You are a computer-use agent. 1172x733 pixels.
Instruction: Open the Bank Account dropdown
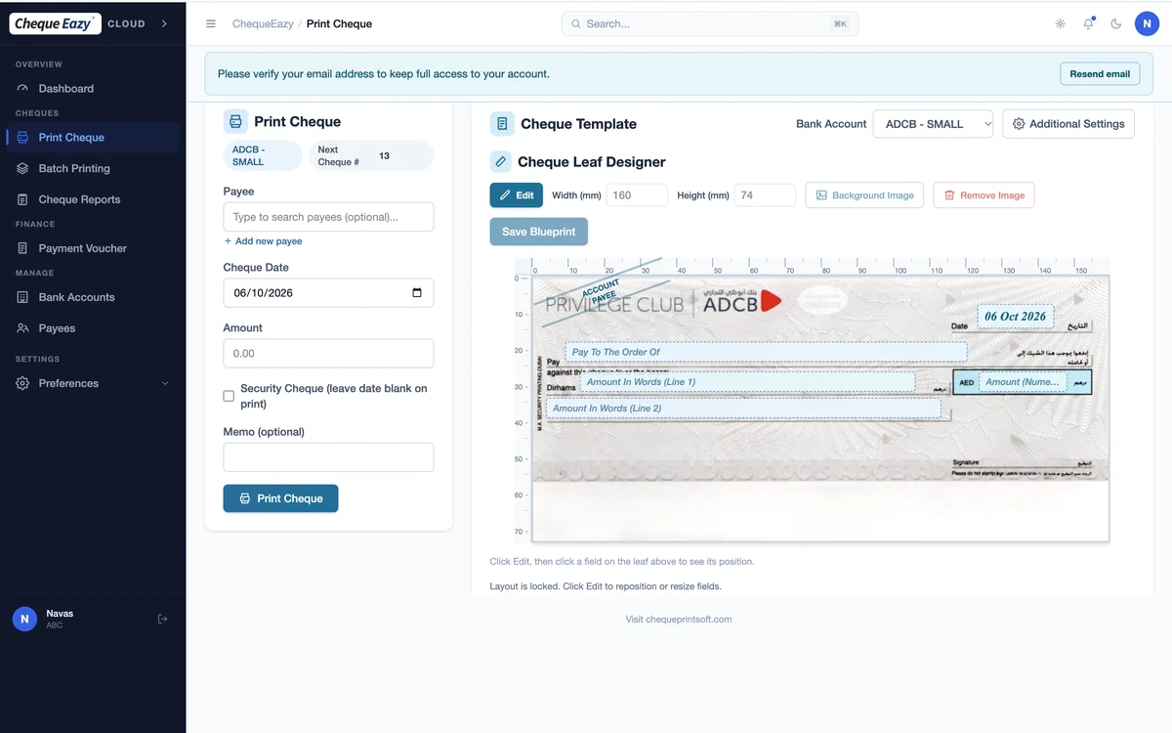[933, 124]
